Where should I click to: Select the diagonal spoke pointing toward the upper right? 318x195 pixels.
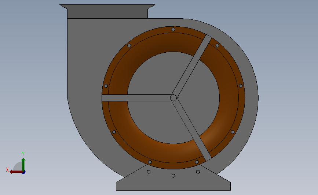pyautogui.click(x=192, y=66)
